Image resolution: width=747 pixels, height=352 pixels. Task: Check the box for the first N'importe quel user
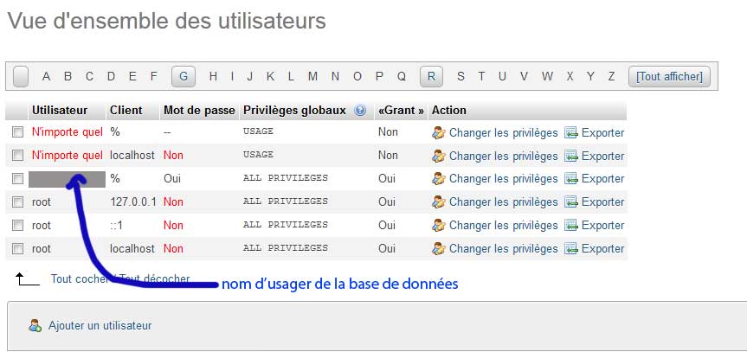17,132
